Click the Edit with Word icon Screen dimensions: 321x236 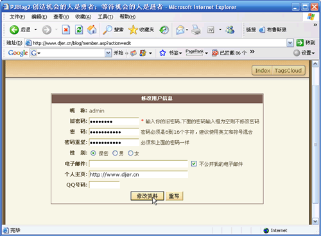211,30
